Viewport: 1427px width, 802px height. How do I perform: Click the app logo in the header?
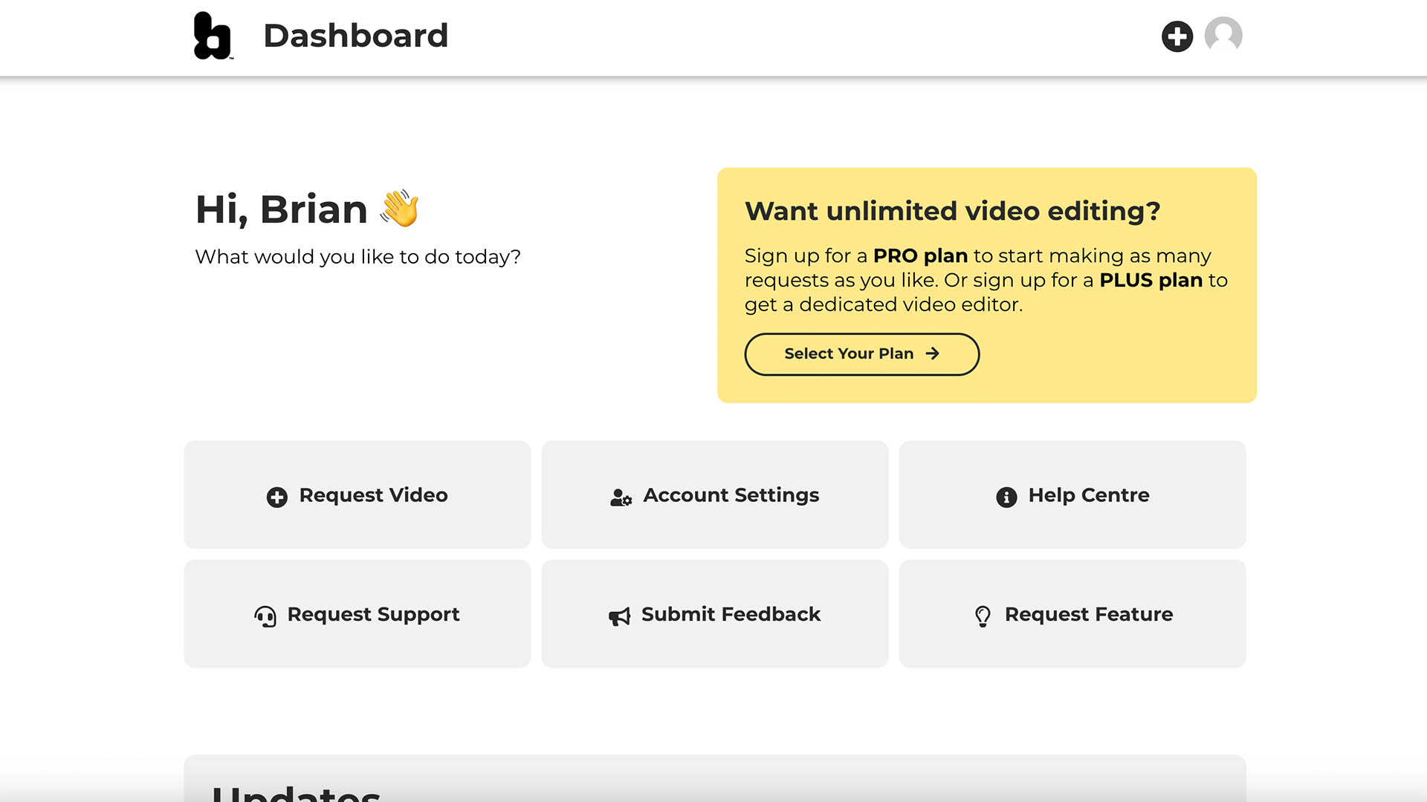(213, 35)
